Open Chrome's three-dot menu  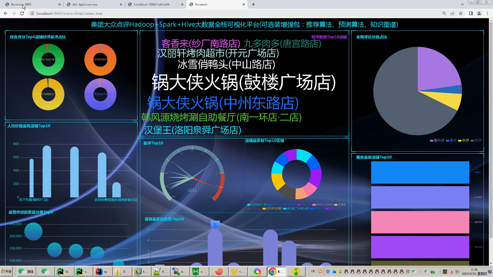click(x=487, y=13)
